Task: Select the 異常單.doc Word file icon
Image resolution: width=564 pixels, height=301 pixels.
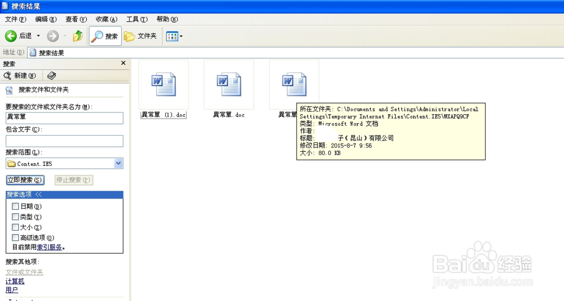Action: coord(229,84)
